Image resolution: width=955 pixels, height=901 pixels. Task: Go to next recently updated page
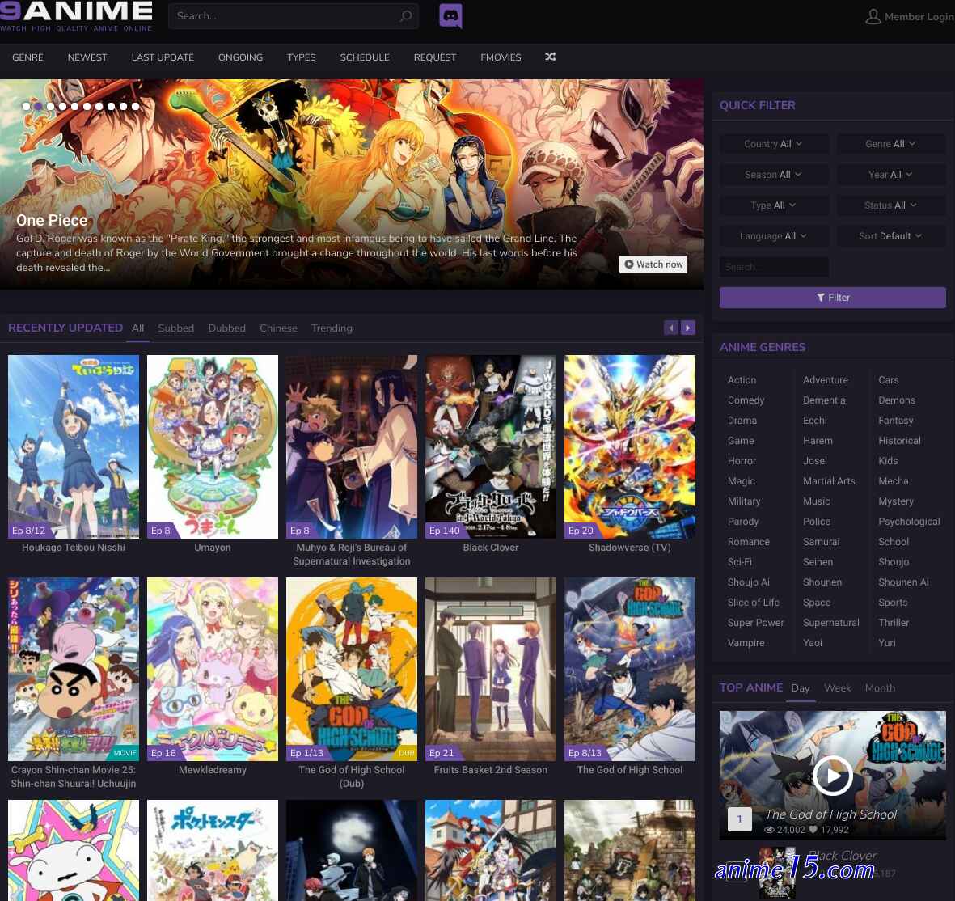point(687,328)
